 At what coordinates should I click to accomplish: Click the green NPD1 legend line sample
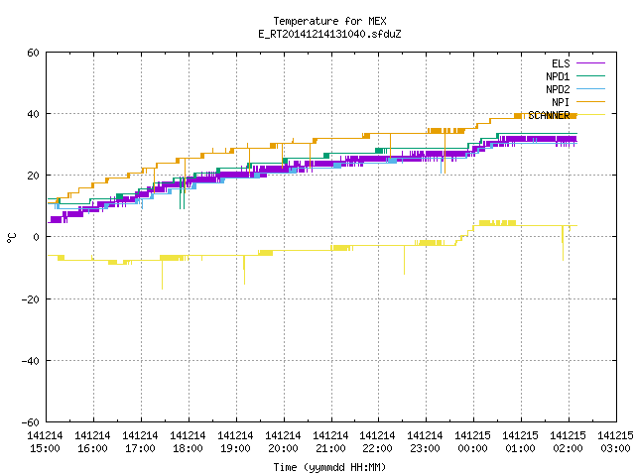point(590,75)
